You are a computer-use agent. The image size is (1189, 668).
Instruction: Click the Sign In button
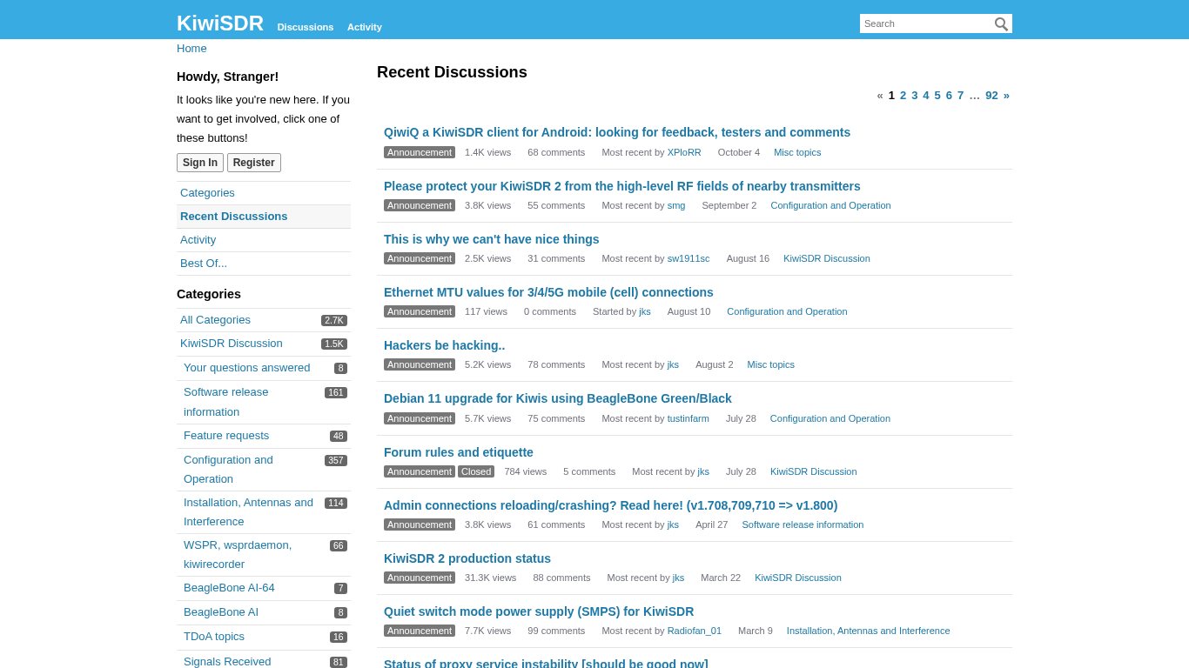coord(200,163)
